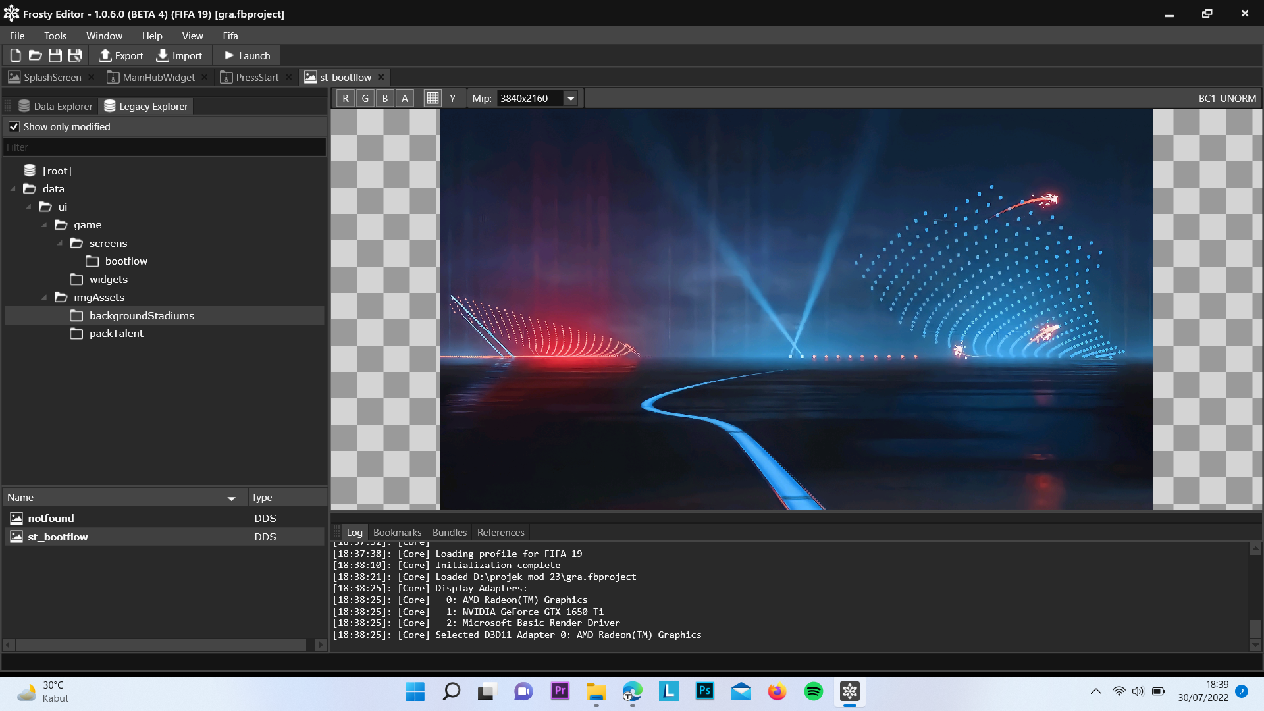This screenshot has height=711, width=1264.
Task: Click the explorer horizontal scrollbar left arrow
Action: (x=9, y=645)
